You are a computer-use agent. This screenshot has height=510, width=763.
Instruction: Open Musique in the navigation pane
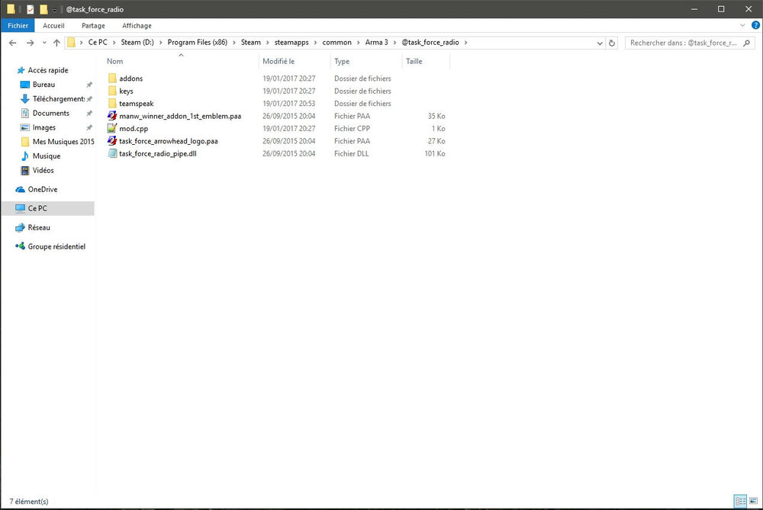tap(47, 156)
